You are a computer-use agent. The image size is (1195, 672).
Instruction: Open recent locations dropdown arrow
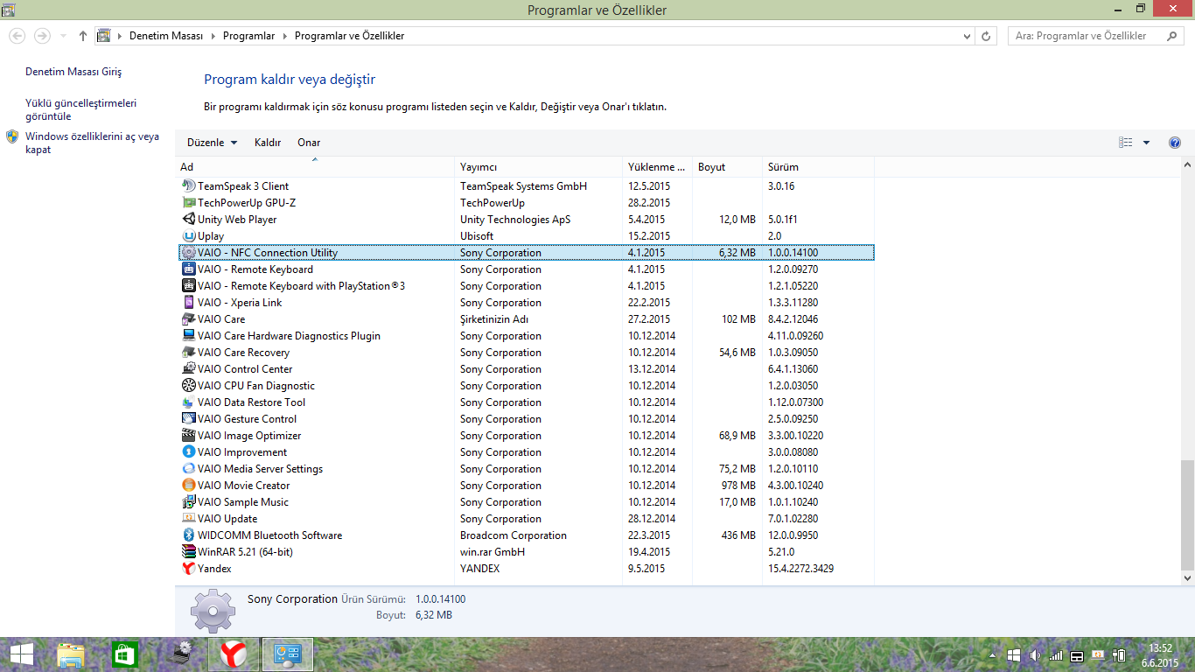click(x=63, y=36)
